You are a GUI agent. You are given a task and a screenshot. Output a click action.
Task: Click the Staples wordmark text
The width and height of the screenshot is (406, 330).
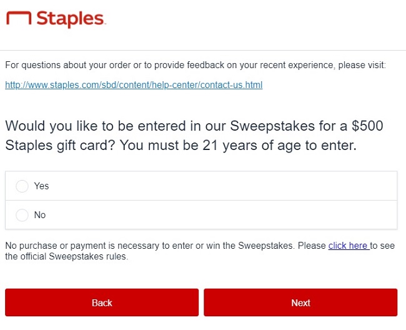coord(70,19)
